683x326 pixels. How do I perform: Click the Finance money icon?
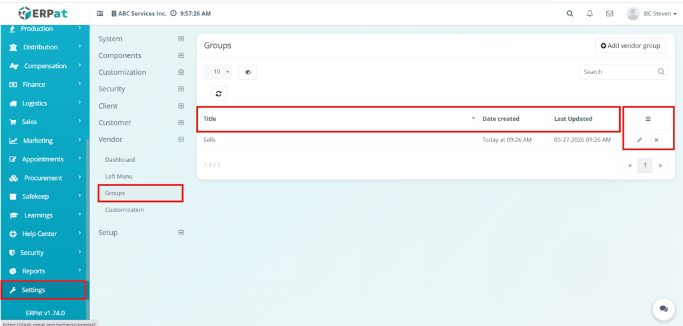pos(13,85)
